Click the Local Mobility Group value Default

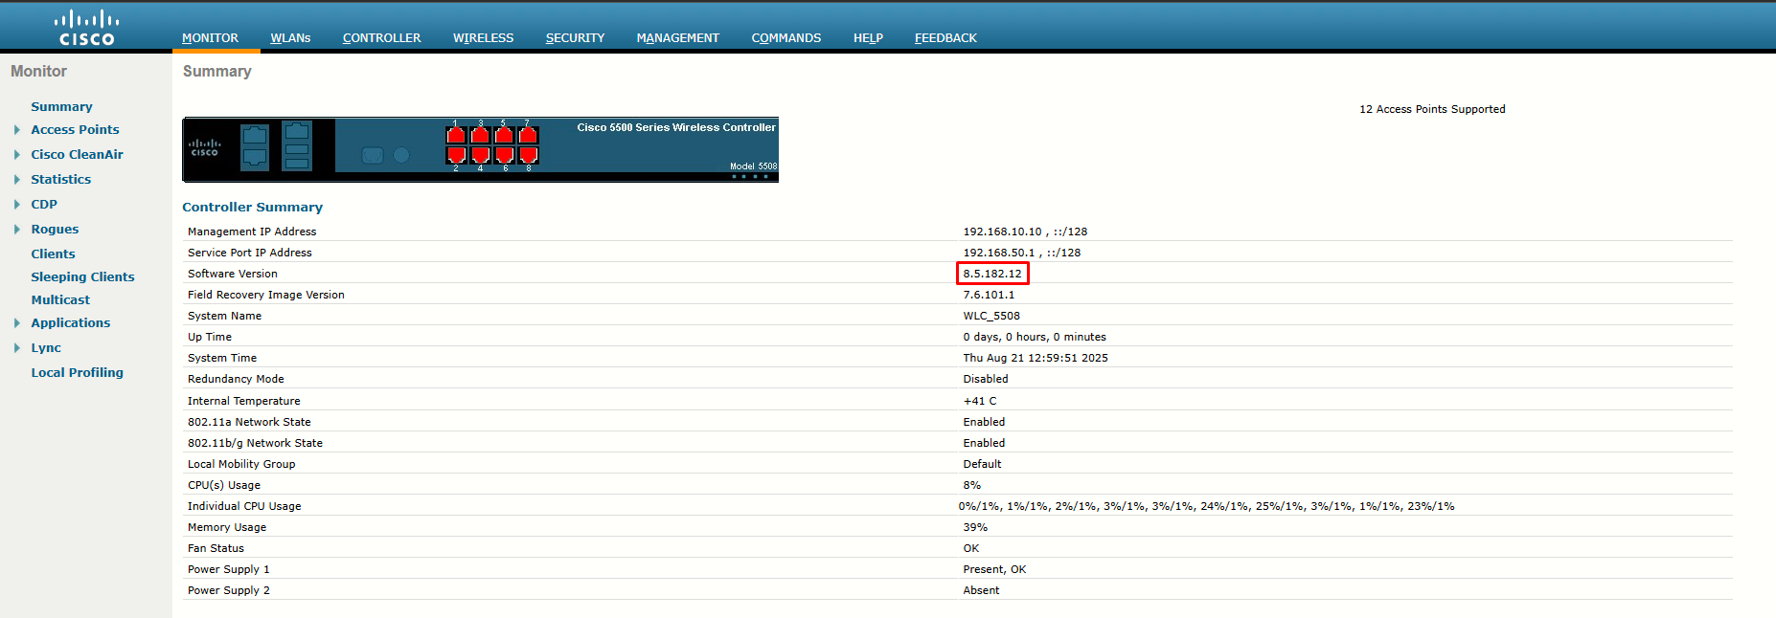pyautogui.click(x=982, y=464)
